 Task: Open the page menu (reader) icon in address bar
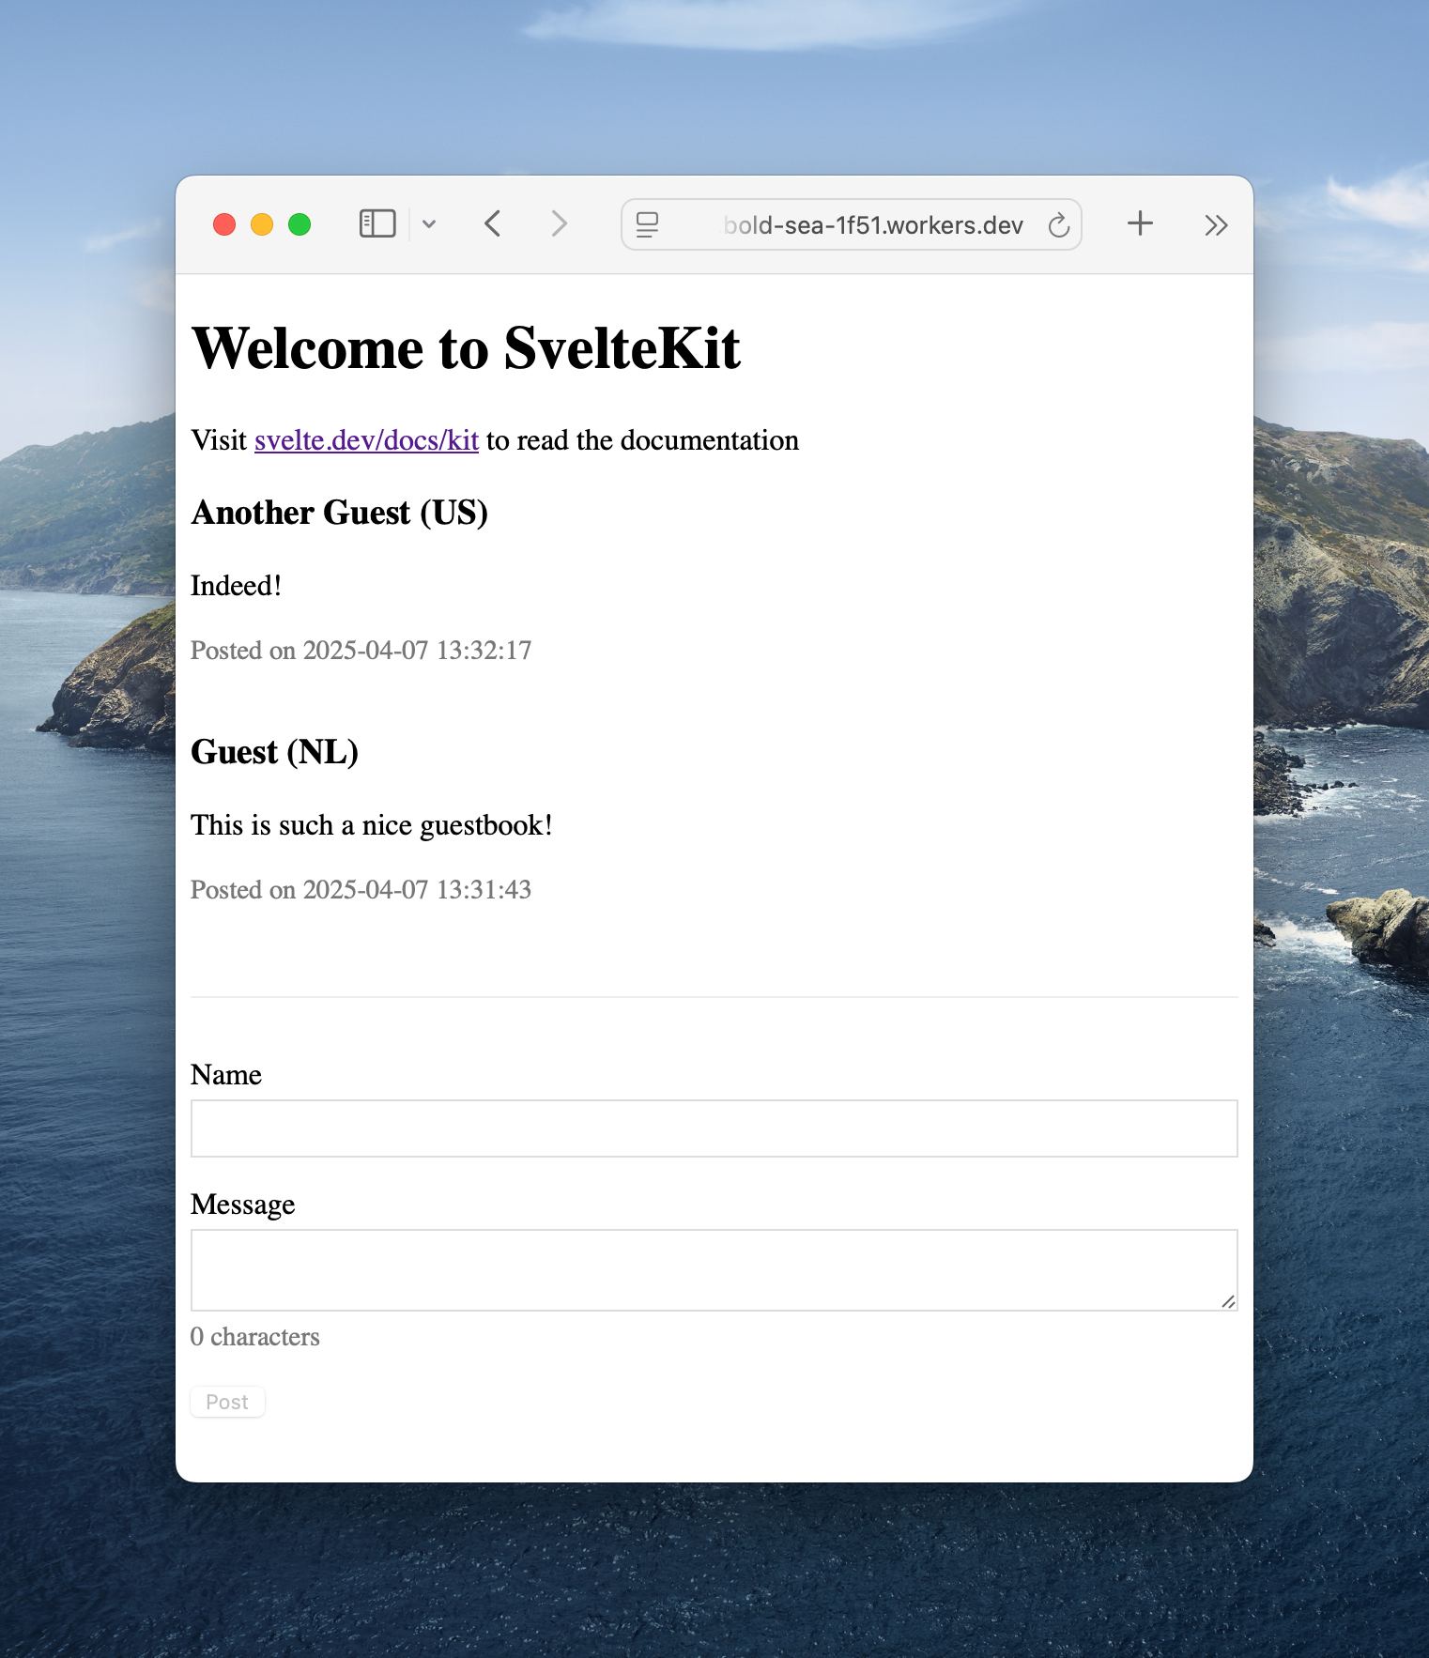(647, 224)
